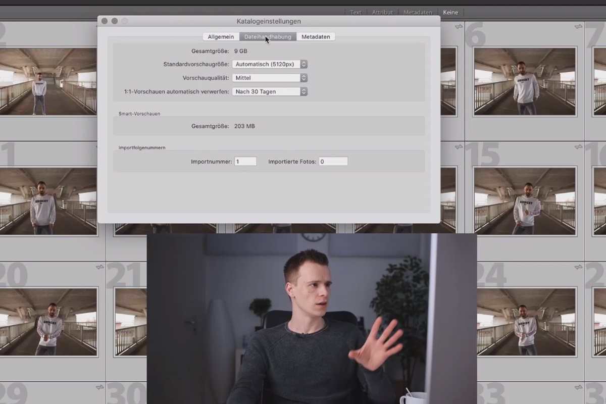Click the double-arrow badge icon in cell 29

tap(99, 387)
